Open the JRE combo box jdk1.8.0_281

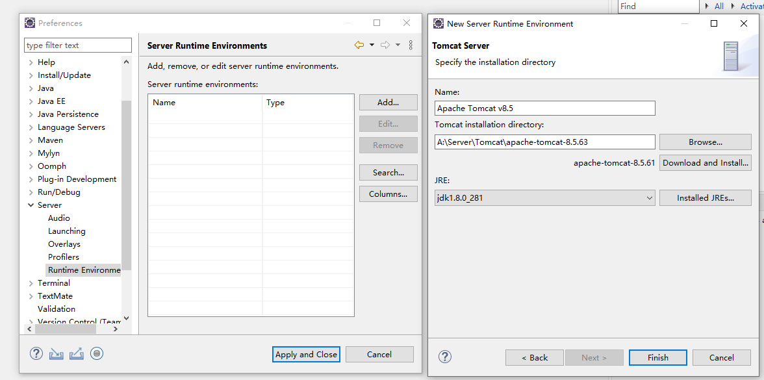click(x=544, y=197)
